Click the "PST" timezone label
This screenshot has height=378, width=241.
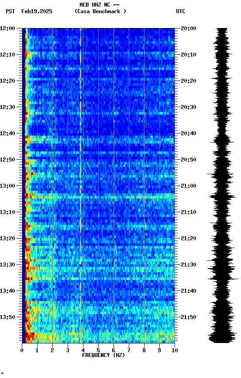tap(10, 11)
